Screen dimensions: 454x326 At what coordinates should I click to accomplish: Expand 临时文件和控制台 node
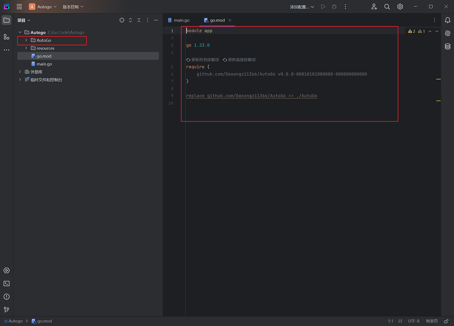(20, 80)
